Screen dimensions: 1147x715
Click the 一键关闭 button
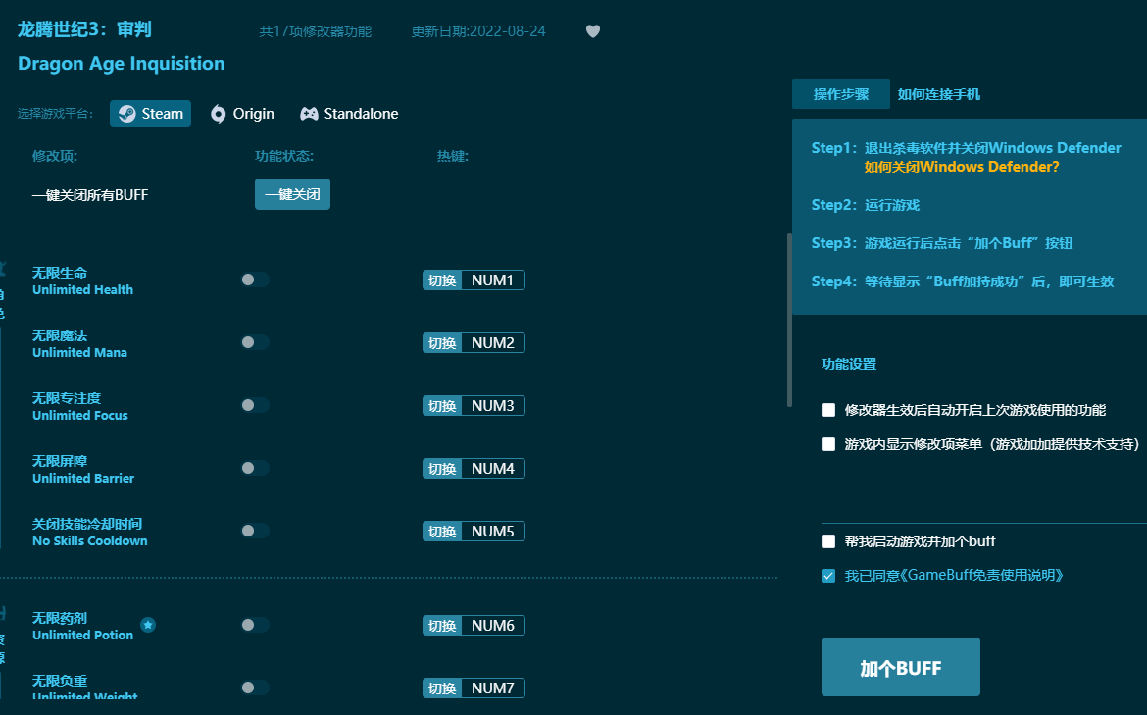(292, 194)
